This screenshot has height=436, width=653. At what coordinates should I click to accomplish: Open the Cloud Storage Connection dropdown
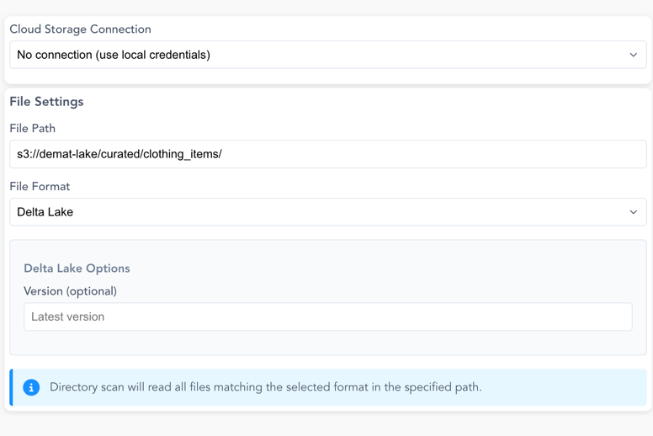(327, 55)
